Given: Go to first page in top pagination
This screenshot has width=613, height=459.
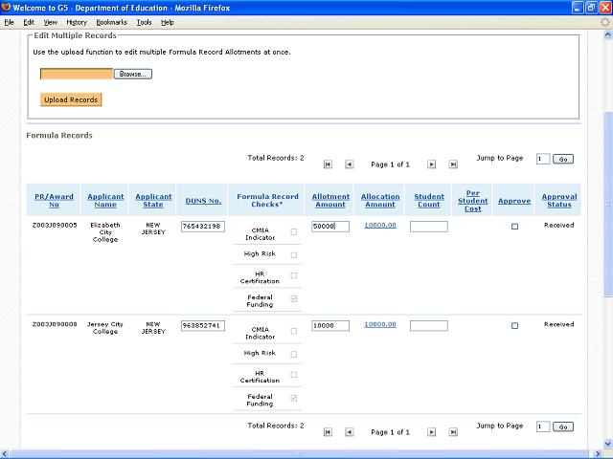Looking at the screenshot, I should pos(329,164).
